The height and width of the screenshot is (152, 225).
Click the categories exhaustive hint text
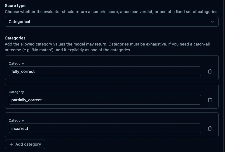(x=107, y=47)
